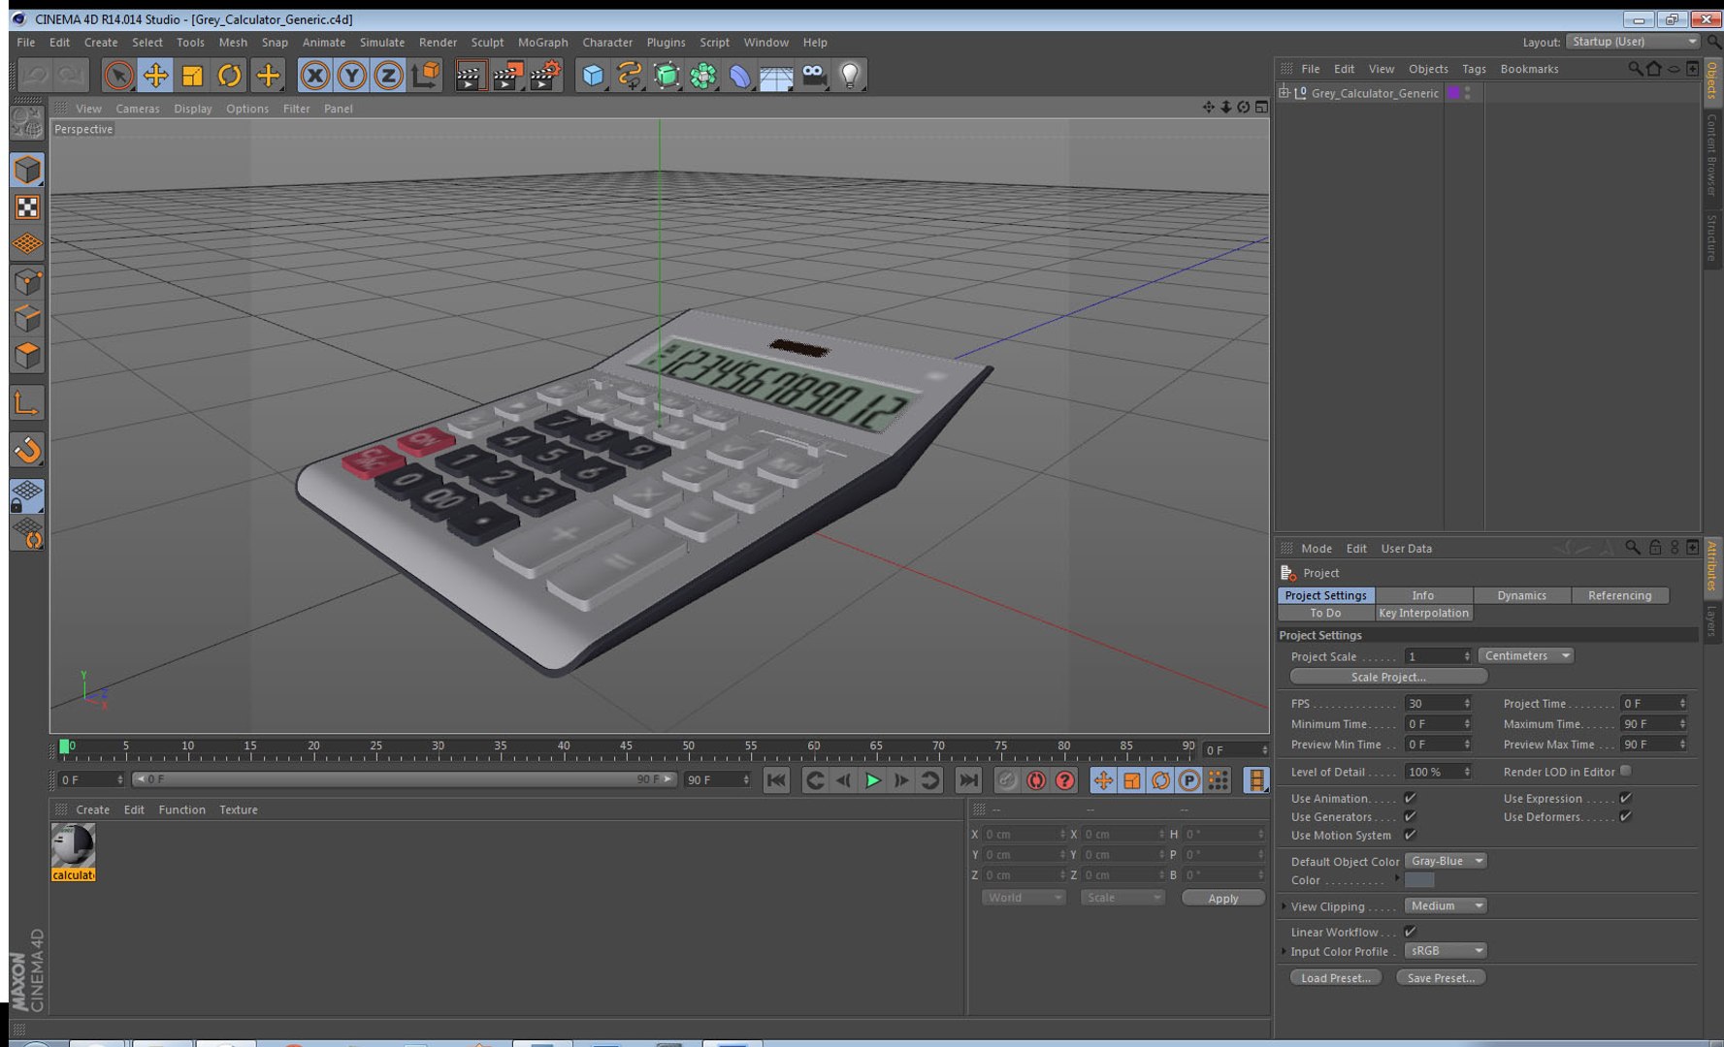This screenshot has height=1047, width=1724.
Task: Click the Save Preset button
Action: click(x=1441, y=978)
